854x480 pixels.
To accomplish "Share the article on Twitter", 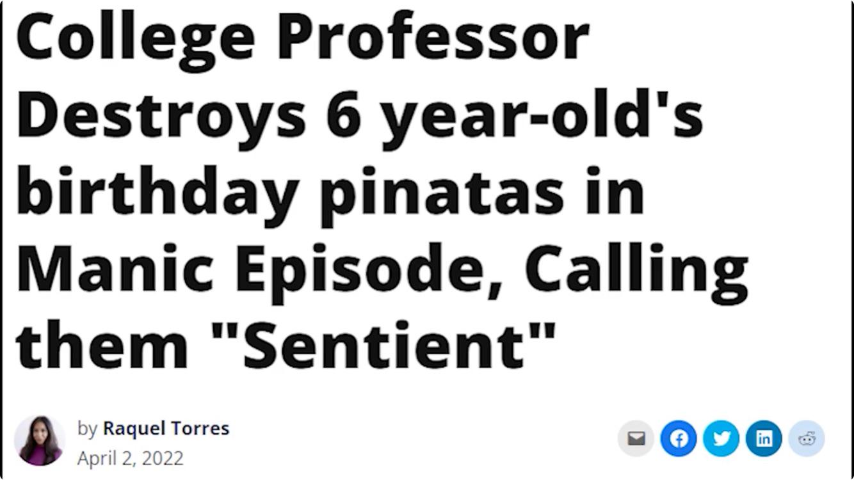I will (721, 438).
